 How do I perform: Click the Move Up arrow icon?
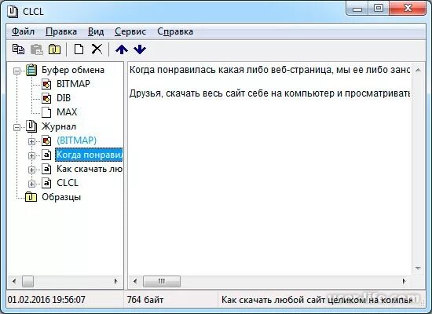(x=122, y=49)
